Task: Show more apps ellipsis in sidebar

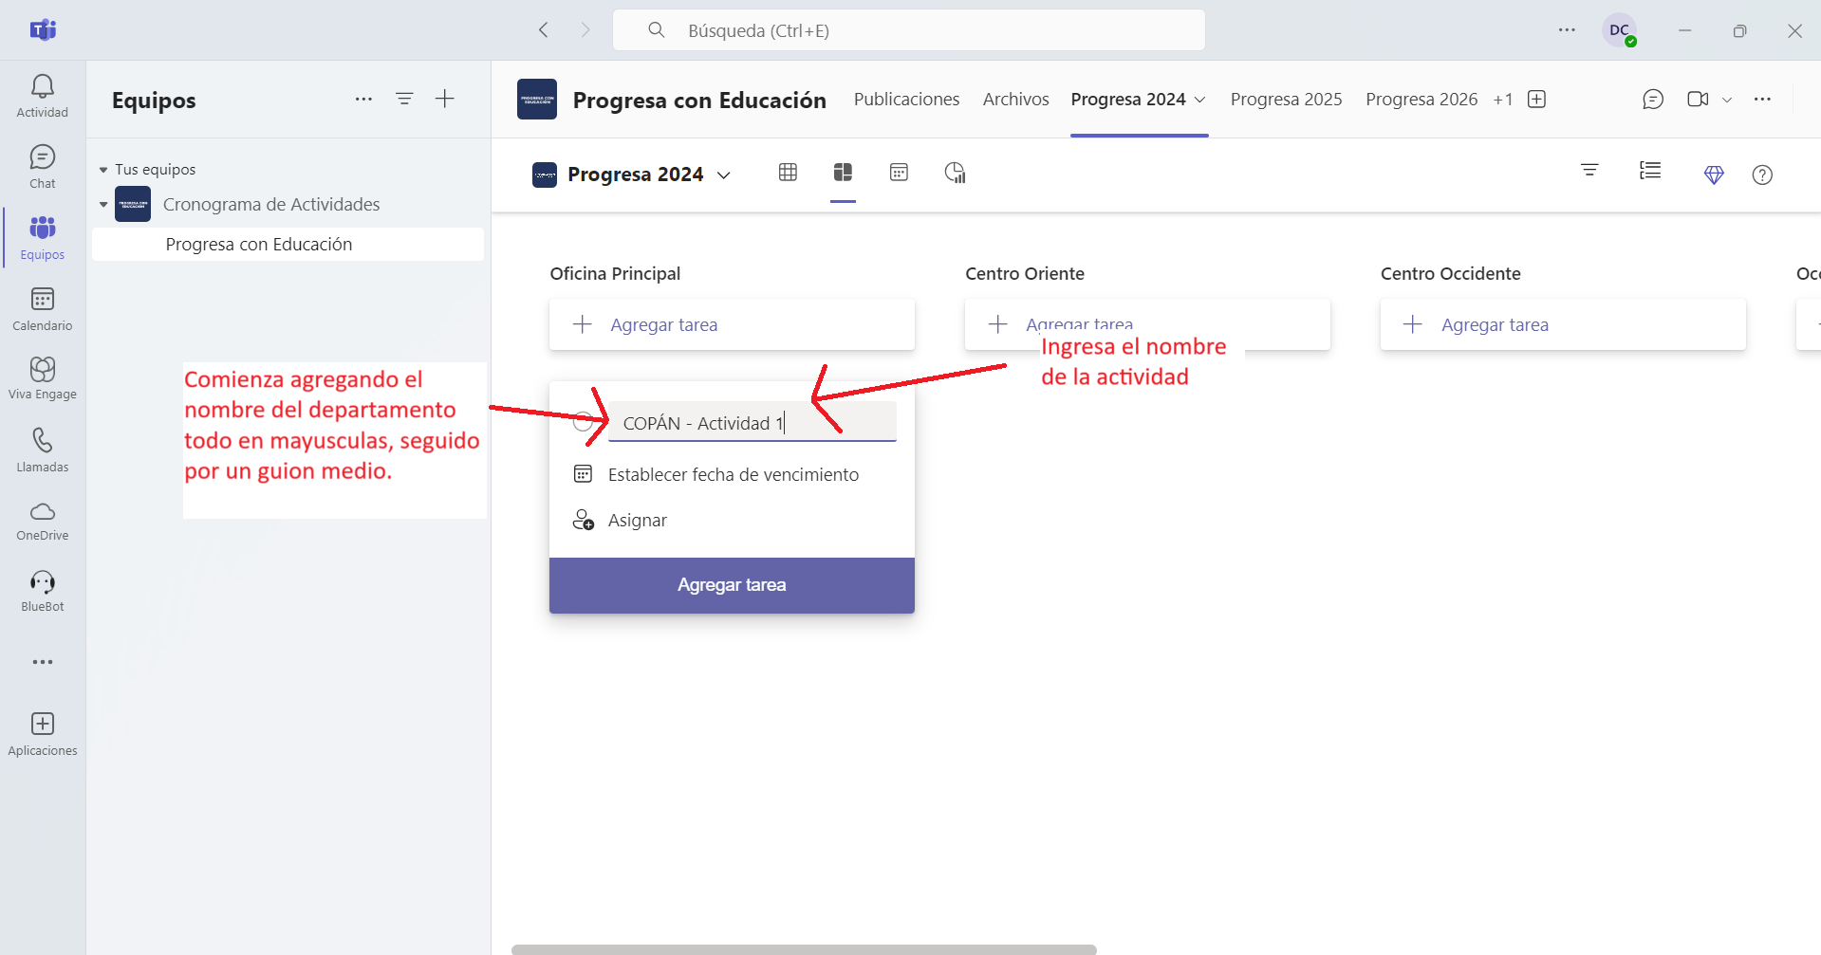Action: pos(43,662)
